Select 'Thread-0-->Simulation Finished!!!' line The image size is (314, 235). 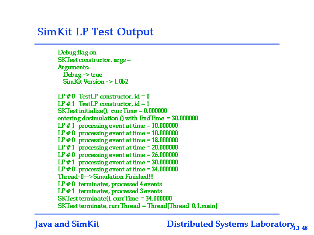click(x=106, y=177)
